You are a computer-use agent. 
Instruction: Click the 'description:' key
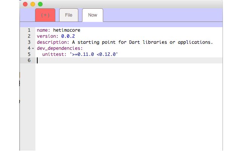tap(53, 42)
